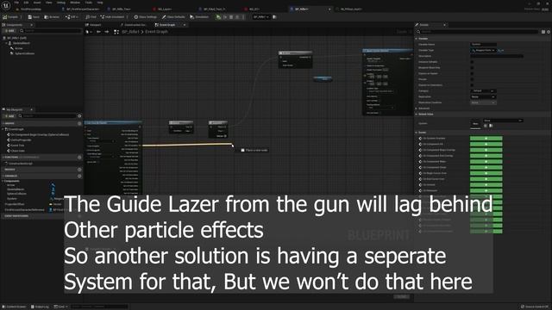Open the System asset picker dropdown
The width and height of the screenshot is (552, 310).
click(503, 121)
